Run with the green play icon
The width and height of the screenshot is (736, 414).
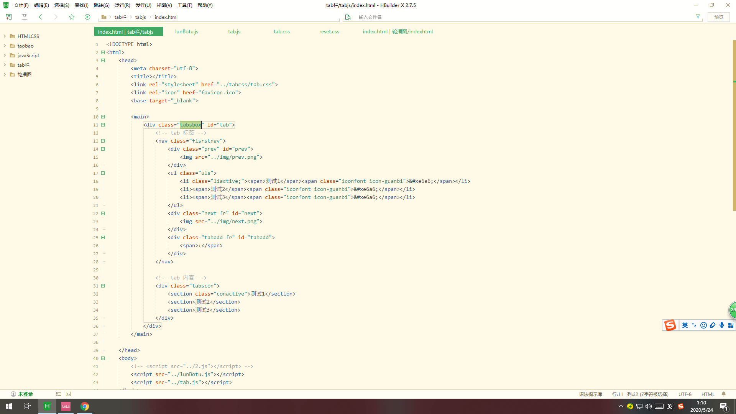coord(87,17)
